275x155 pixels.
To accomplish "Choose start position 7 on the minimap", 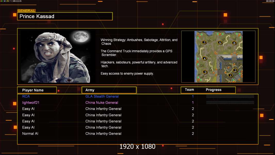I will point(204,42).
